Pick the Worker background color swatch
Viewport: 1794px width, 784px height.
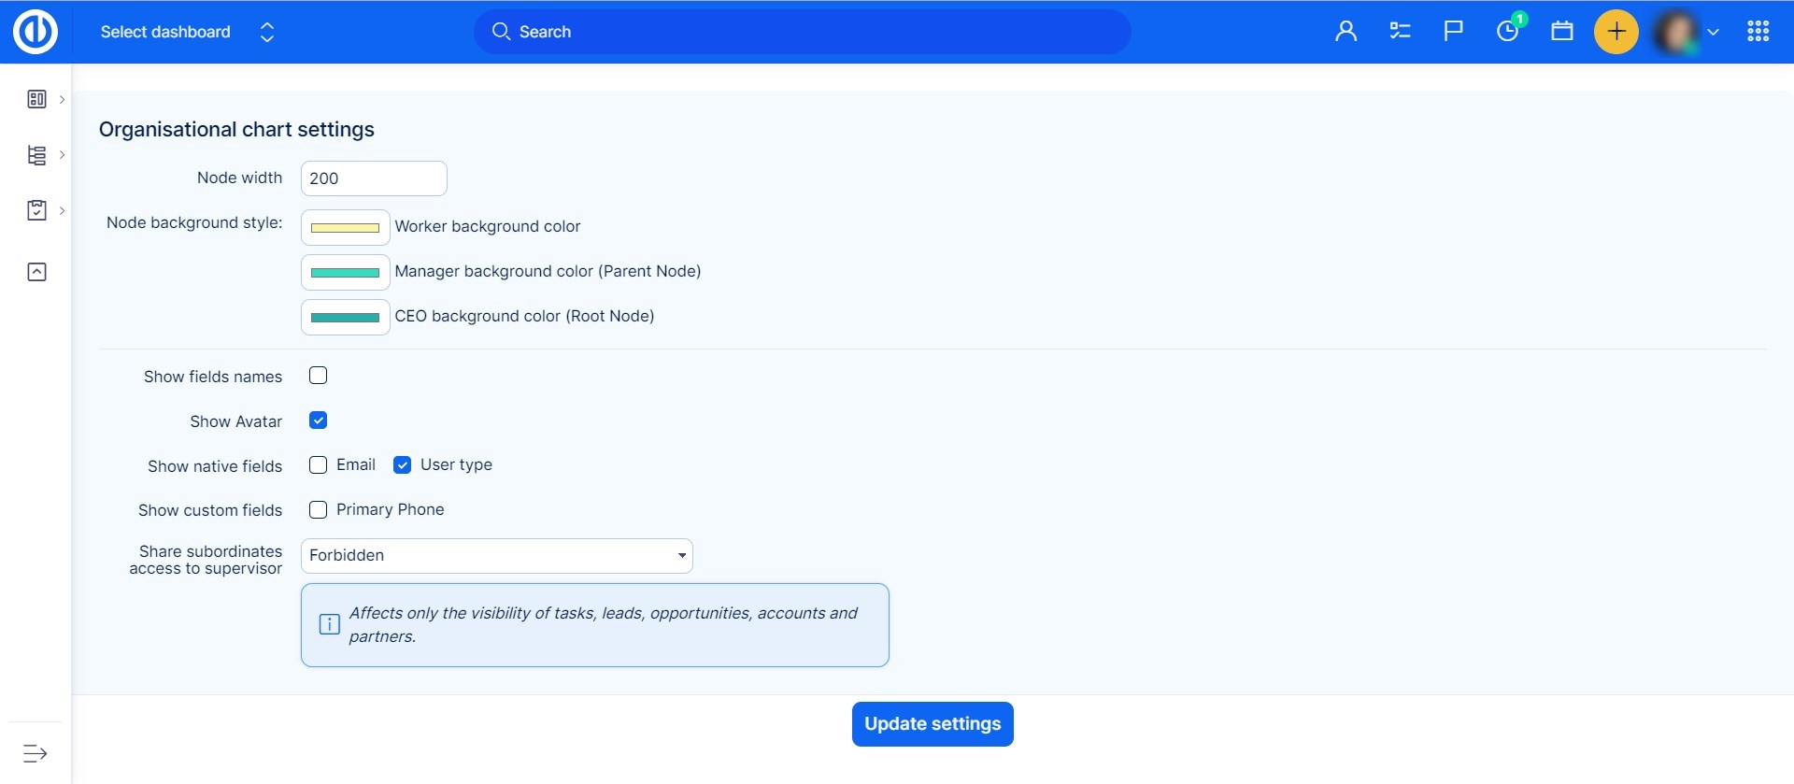tap(345, 227)
